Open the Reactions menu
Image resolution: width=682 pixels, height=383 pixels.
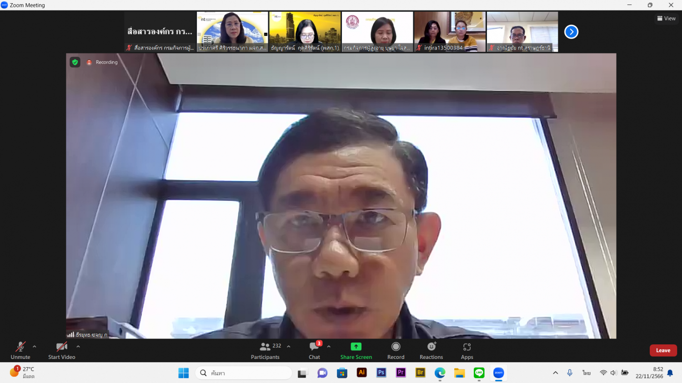click(431, 350)
